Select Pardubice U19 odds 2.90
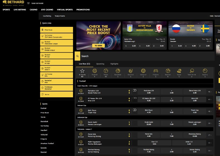This screenshot has width=220, height=156. point(149,92)
